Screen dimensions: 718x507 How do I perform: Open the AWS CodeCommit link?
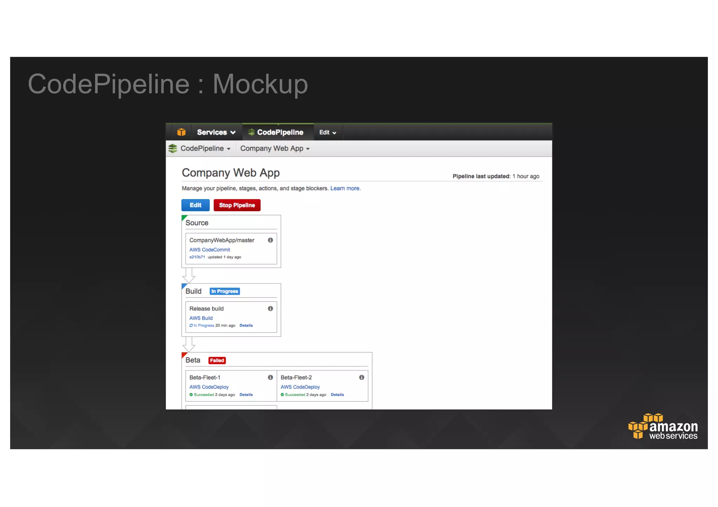210,250
